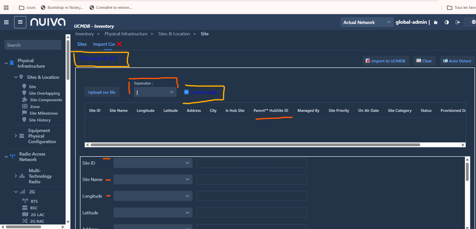The width and height of the screenshot is (476, 229).
Task: Open the Actual Network dropdown
Action: (x=367, y=22)
